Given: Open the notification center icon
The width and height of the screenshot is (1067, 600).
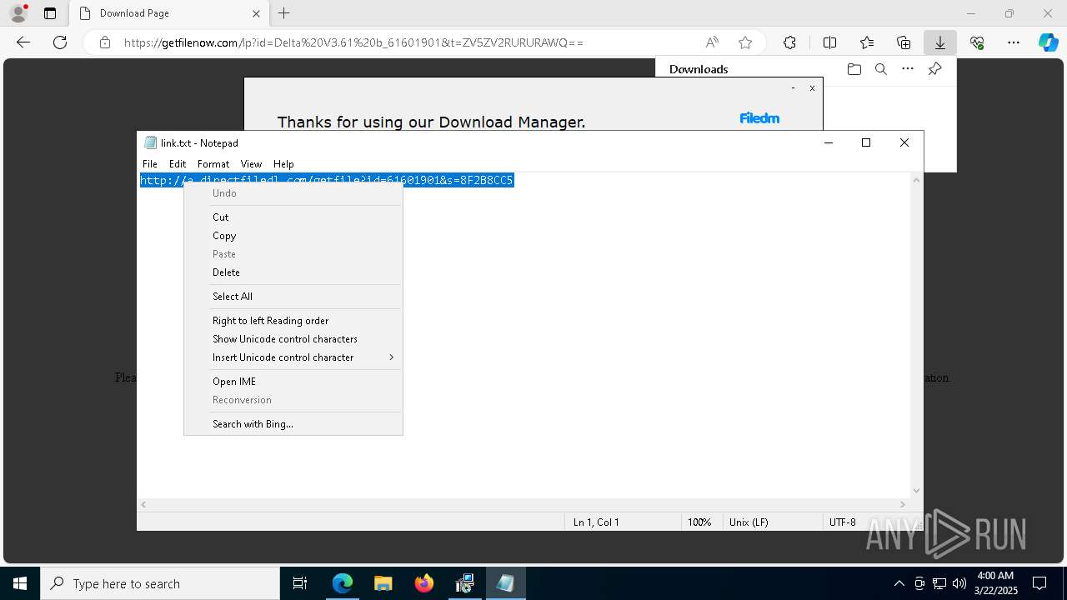Looking at the screenshot, I should [1039, 583].
